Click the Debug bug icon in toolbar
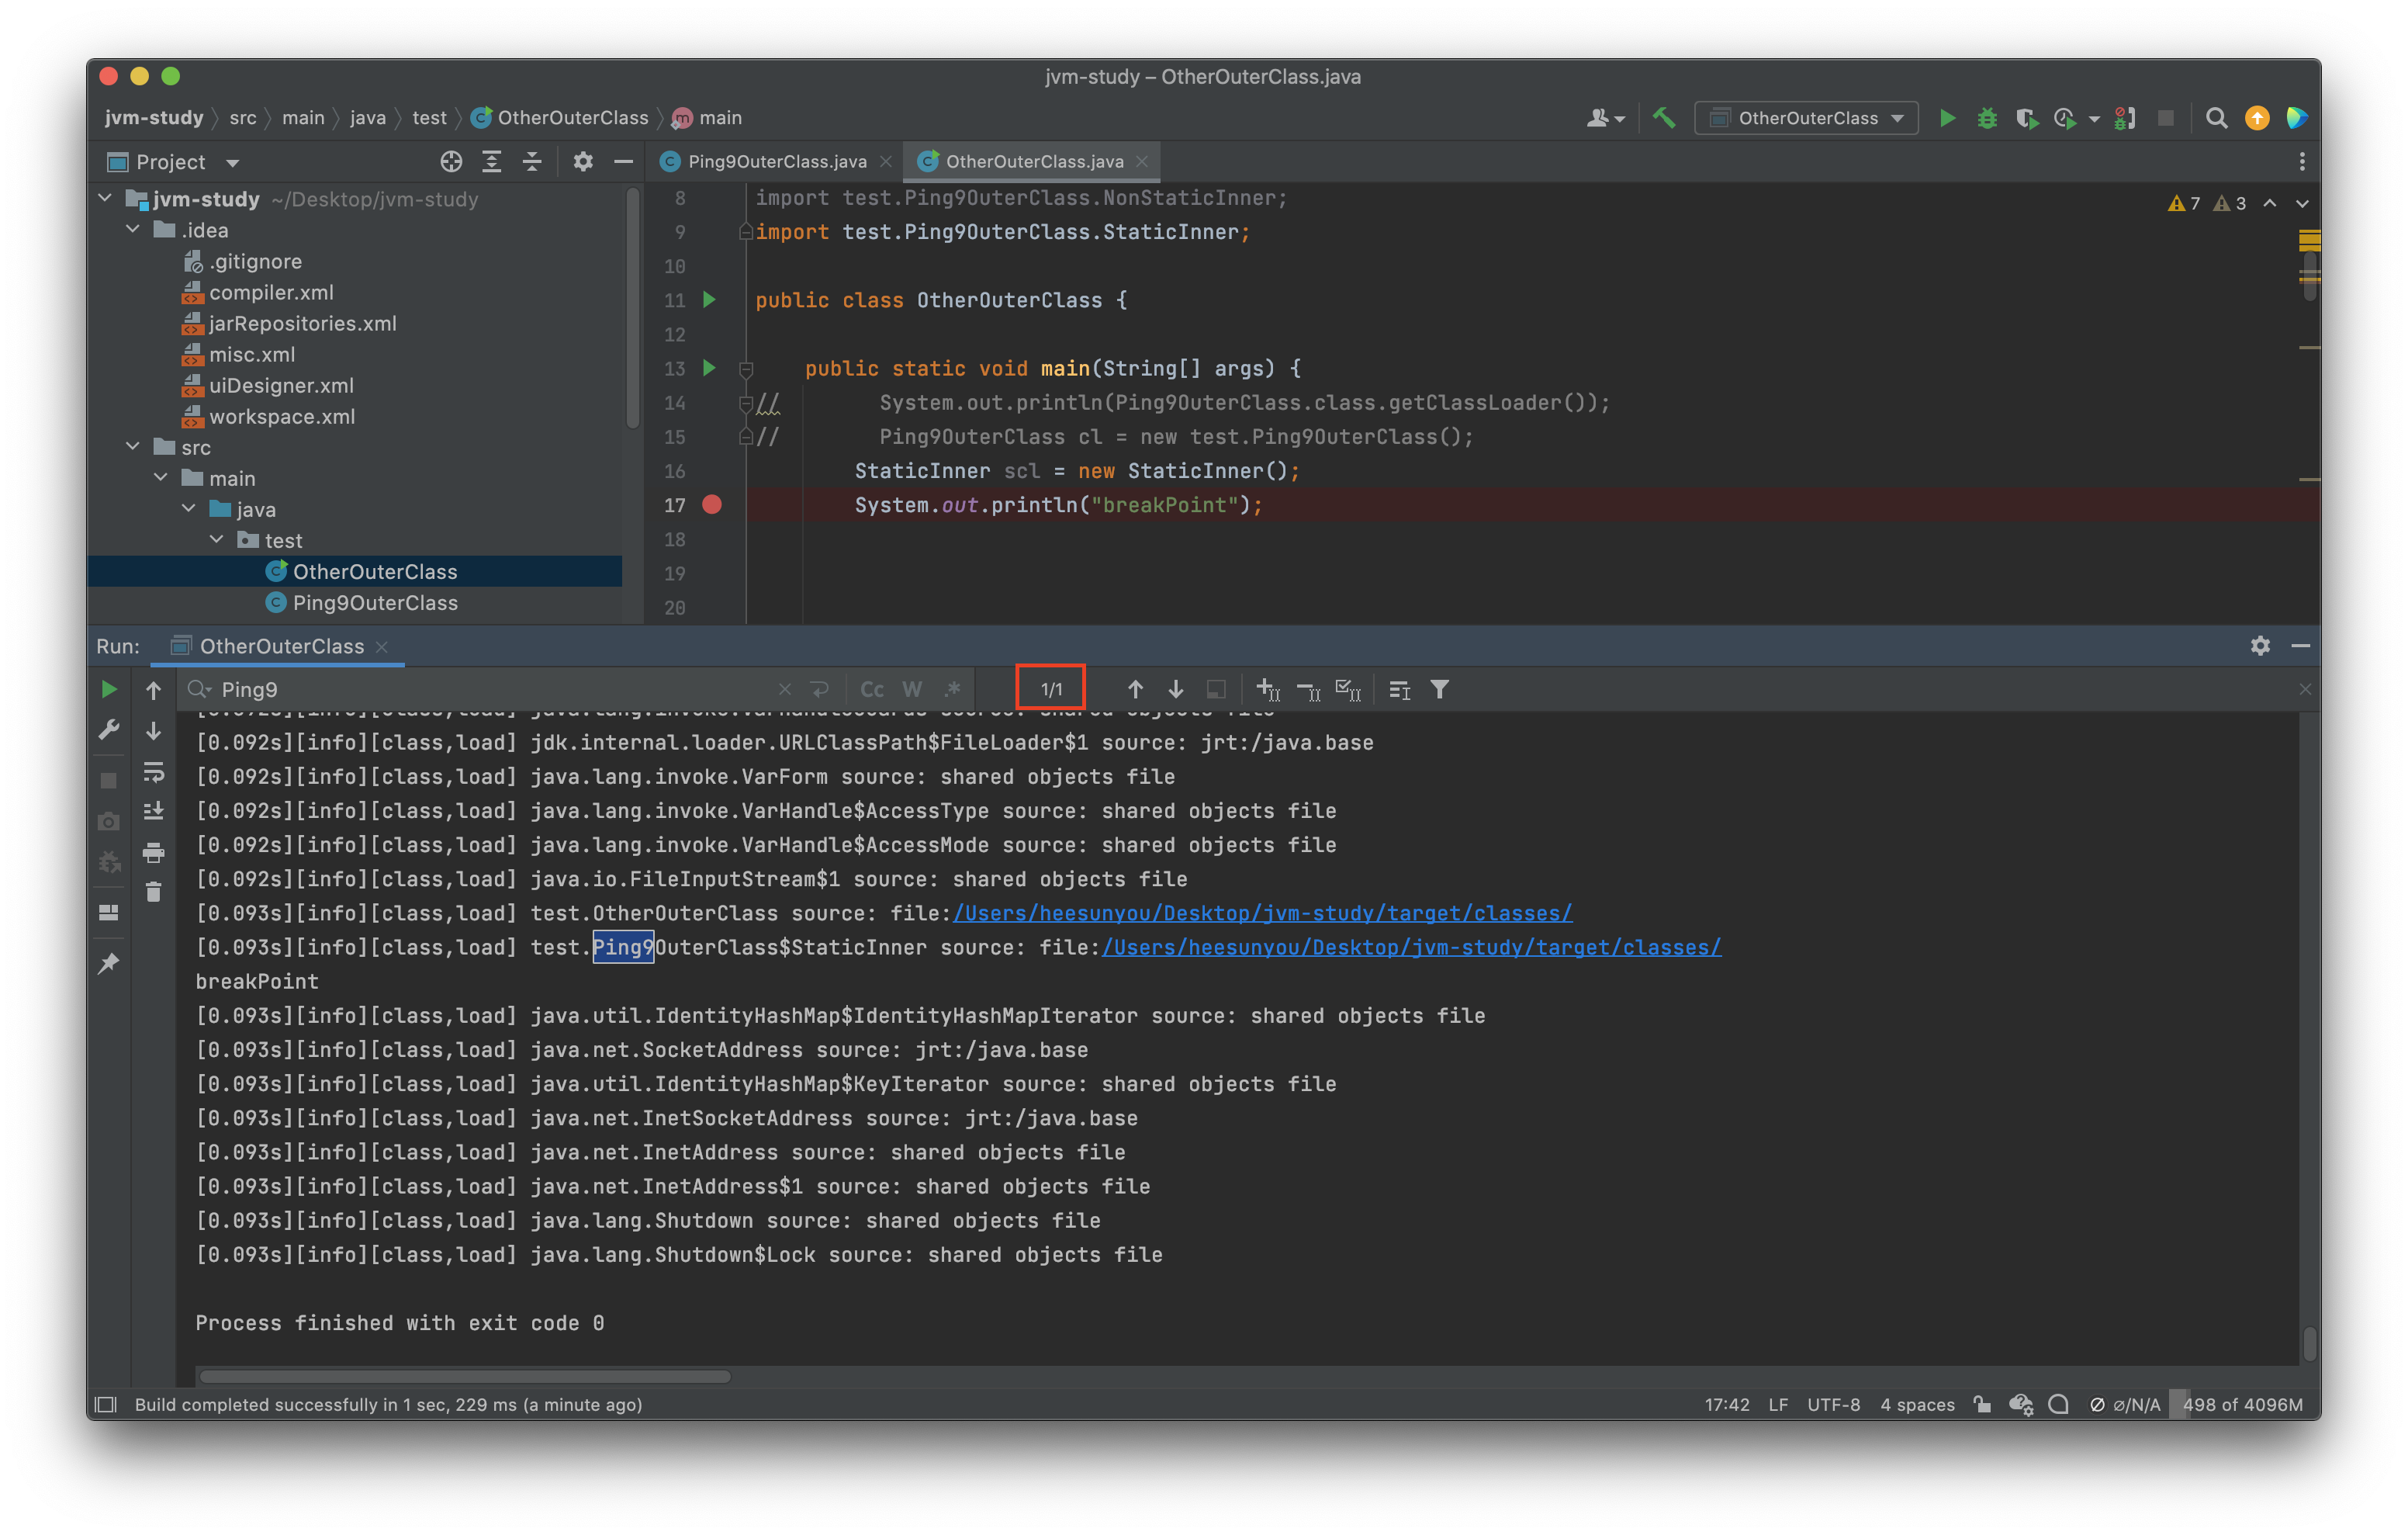Viewport: 2408px width, 1535px height. 1986,118
